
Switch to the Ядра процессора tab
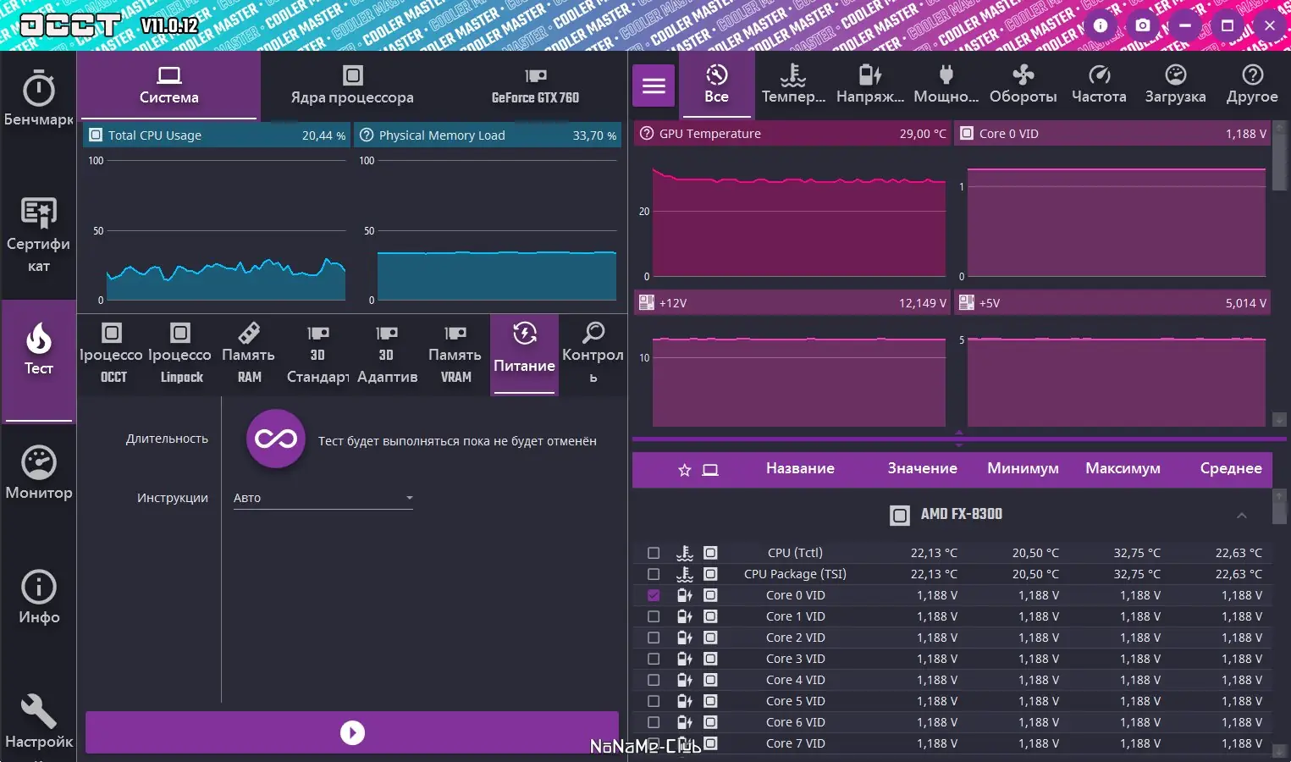point(352,86)
